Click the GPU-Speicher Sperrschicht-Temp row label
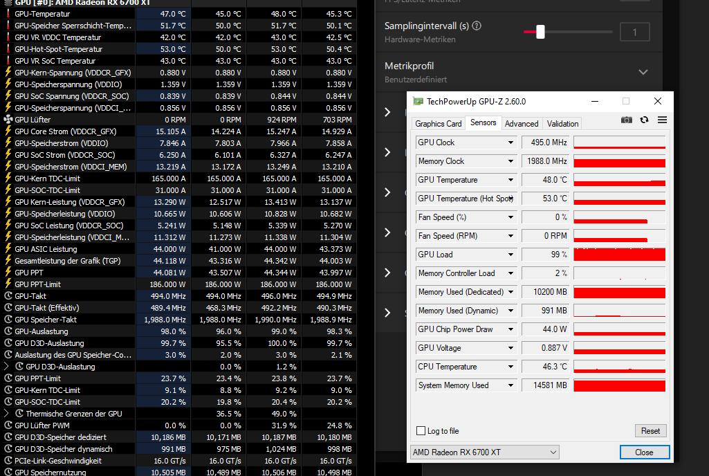This screenshot has height=476, width=709. [x=73, y=26]
